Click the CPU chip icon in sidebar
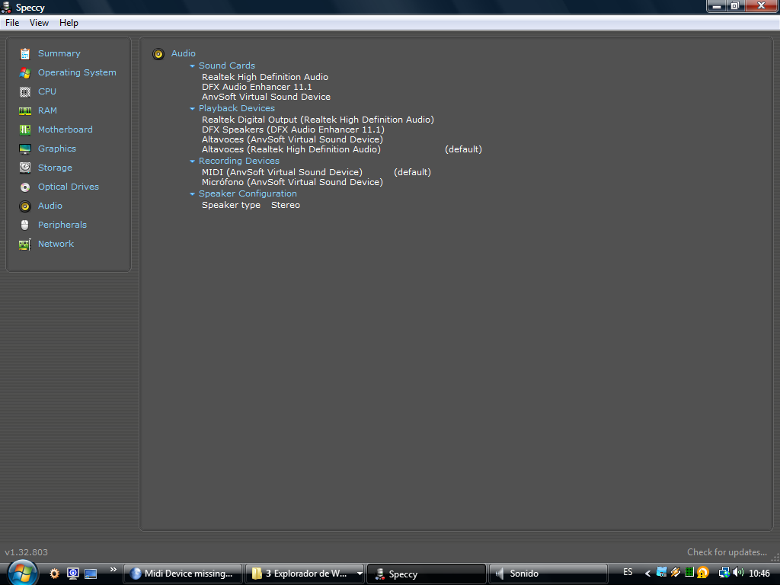 click(25, 91)
